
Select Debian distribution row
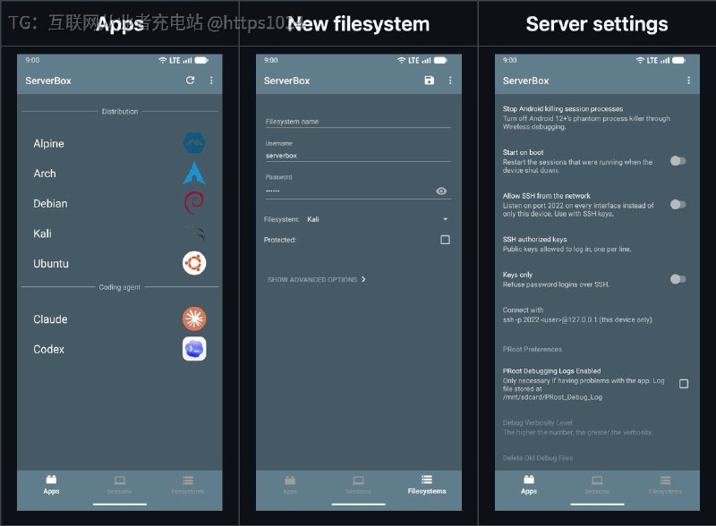click(x=120, y=204)
